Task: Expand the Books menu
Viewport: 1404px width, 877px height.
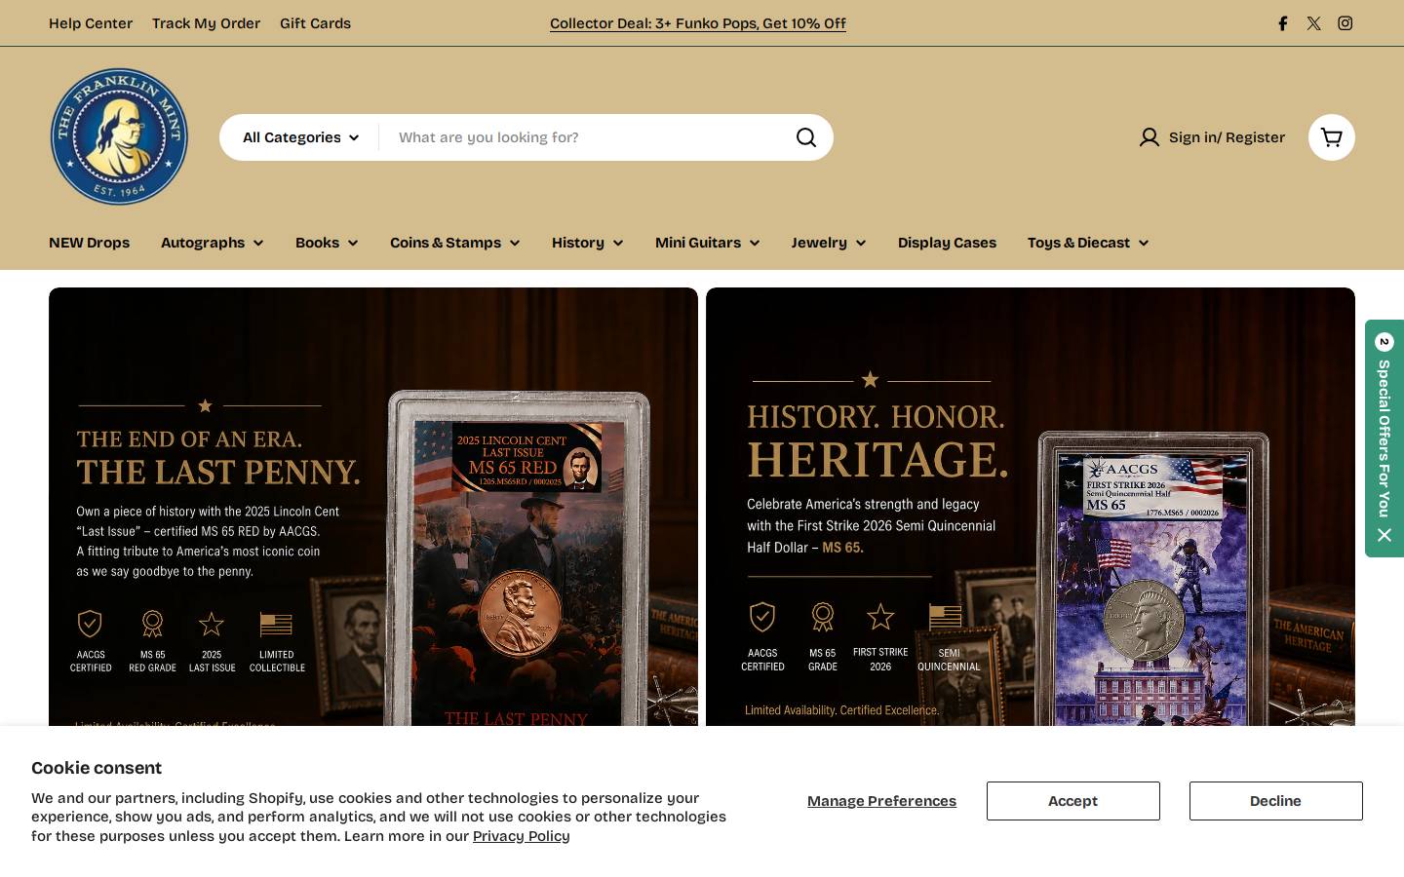Action: [327, 243]
